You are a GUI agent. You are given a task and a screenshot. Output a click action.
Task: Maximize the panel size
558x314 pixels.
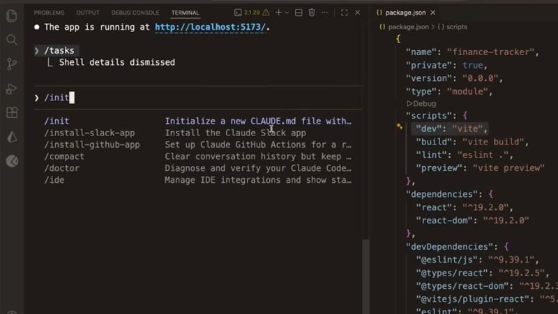(x=344, y=13)
